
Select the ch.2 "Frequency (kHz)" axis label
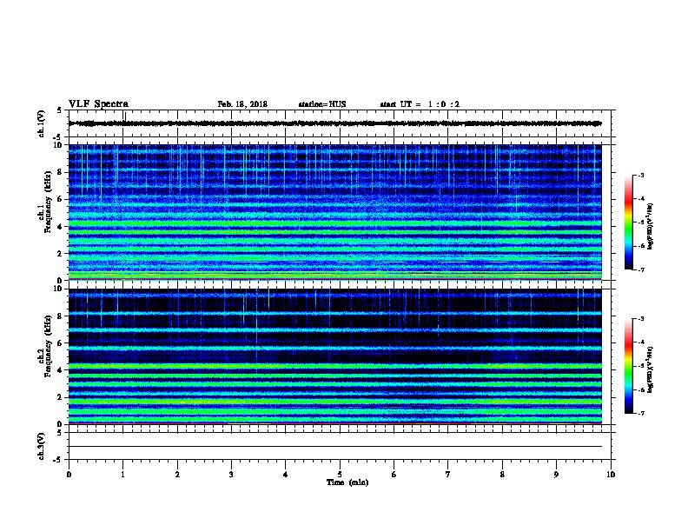click(x=48, y=346)
